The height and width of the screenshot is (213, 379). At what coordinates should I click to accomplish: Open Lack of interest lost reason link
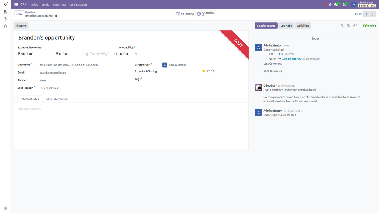click(291, 58)
